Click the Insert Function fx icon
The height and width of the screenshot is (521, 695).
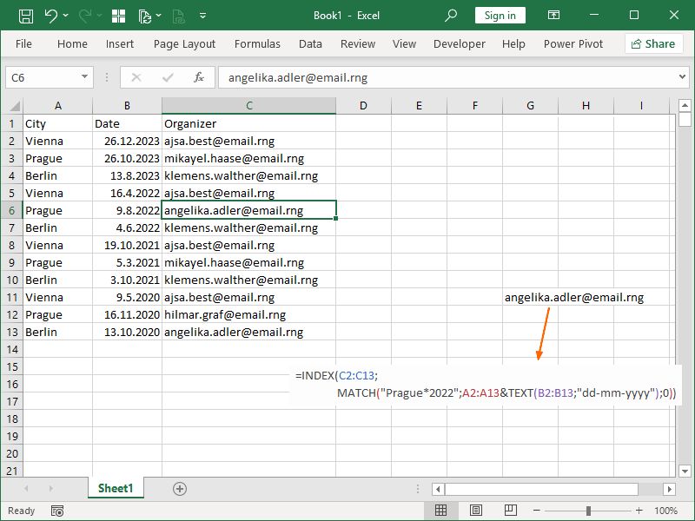[199, 77]
